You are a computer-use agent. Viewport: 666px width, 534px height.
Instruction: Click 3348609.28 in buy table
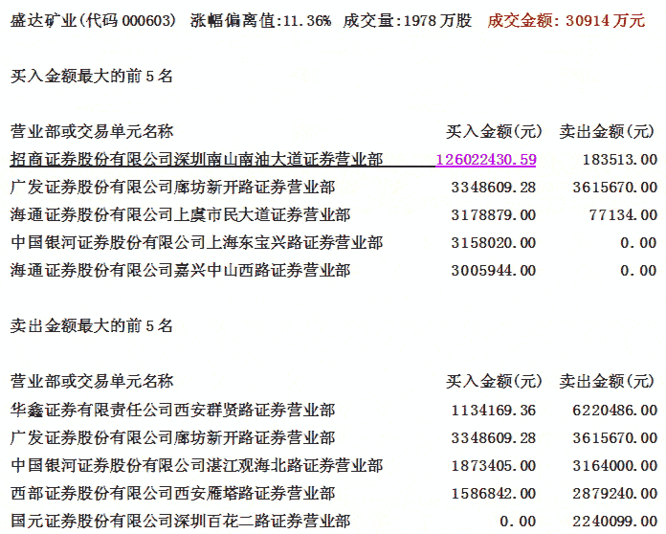coord(494,187)
